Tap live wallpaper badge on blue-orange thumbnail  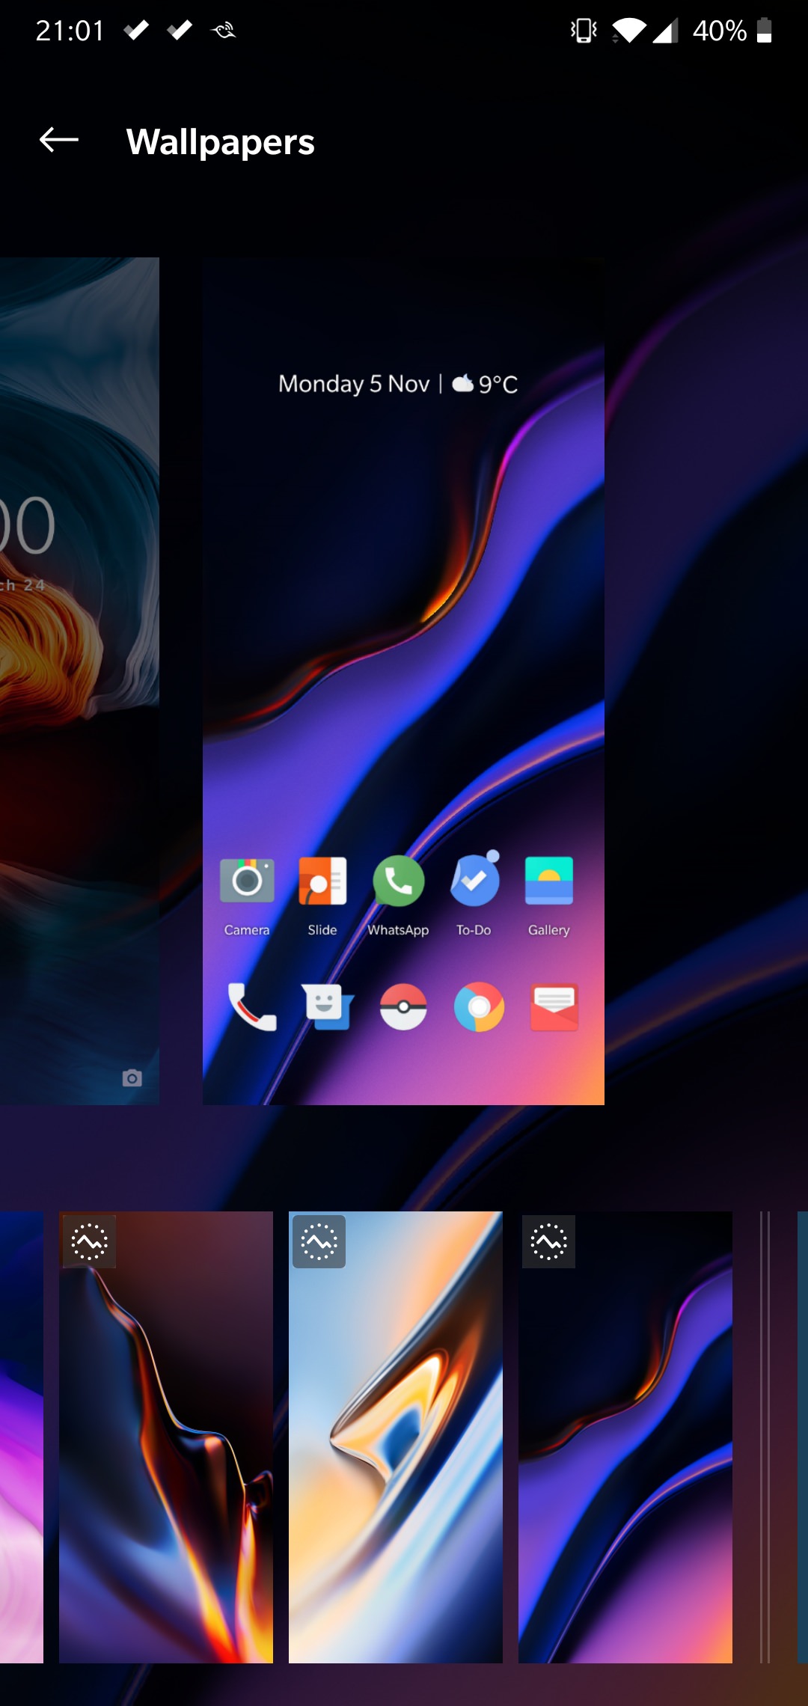point(319,1242)
